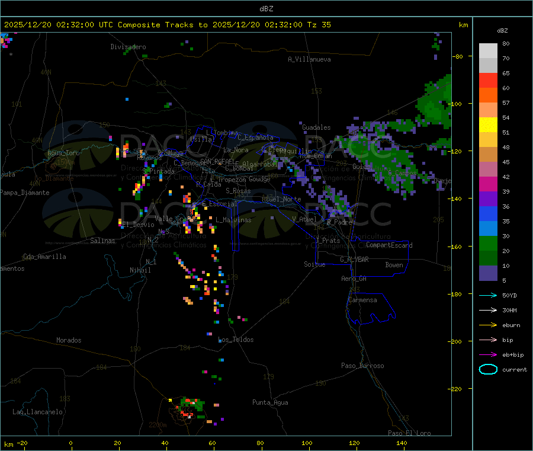Click the El_Desvio map label

[x=138, y=225]
